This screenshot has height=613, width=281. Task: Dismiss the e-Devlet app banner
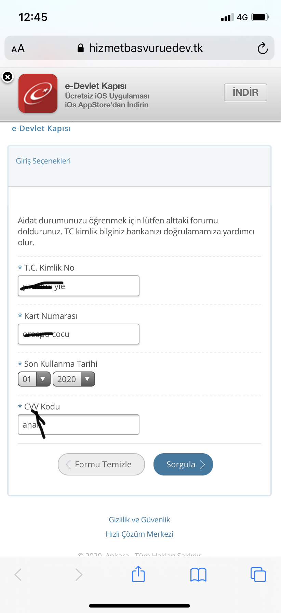point(8,77)
